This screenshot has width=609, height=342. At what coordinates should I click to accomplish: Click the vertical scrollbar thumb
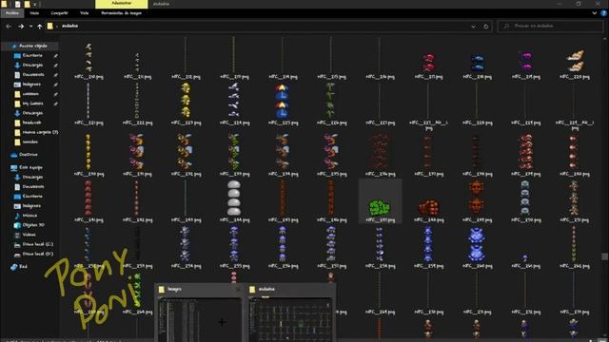pyautogui.click(x=604, y=256)
